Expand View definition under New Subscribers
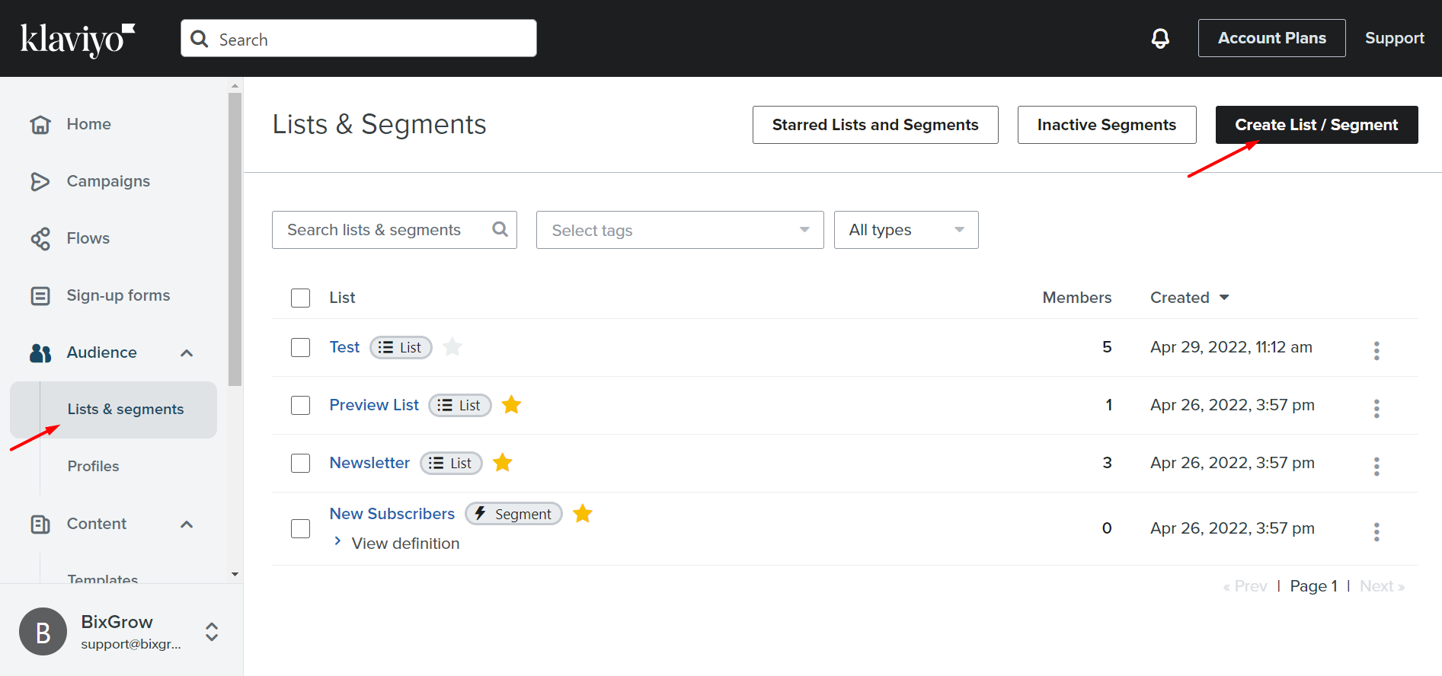Screen dimensions: 1442x676 404,544
